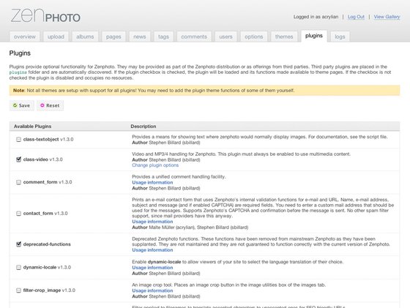This screenshot has width=410, height=308.
Task: Uncheck the class-video plugin checkbox
Action: point(18,159)
